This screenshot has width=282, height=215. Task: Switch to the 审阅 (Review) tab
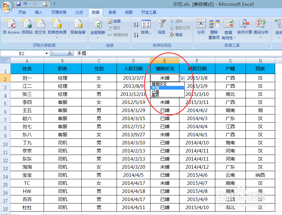(x=112, y=12)
